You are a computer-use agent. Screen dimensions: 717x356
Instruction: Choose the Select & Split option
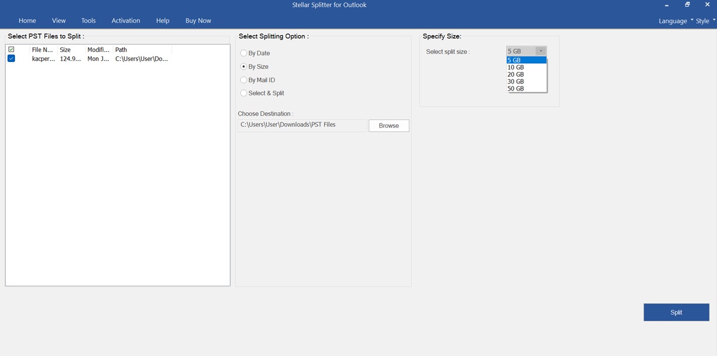tap(262, 93)
